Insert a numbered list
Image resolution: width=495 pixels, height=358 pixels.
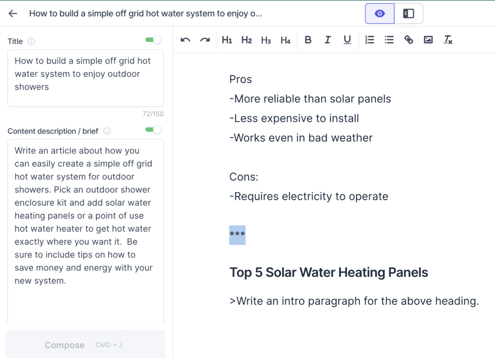[369, 40]
